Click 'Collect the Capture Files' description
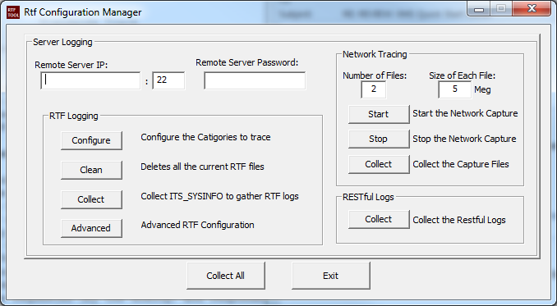557x306 pixels. (x=461, y=164)
